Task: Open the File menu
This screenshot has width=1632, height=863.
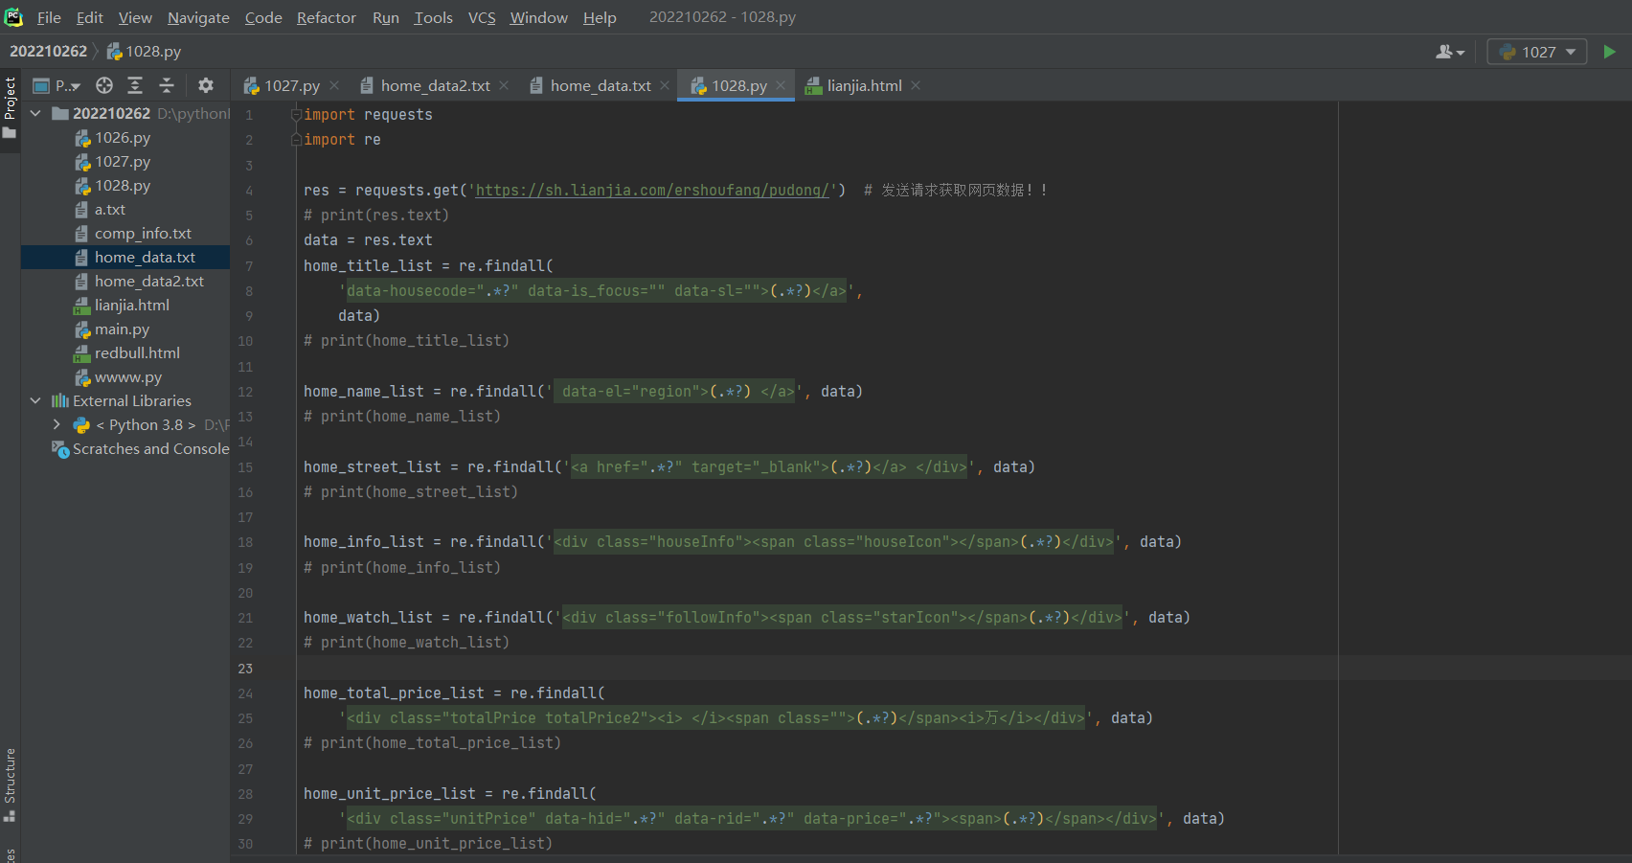Action: (49, 17)
